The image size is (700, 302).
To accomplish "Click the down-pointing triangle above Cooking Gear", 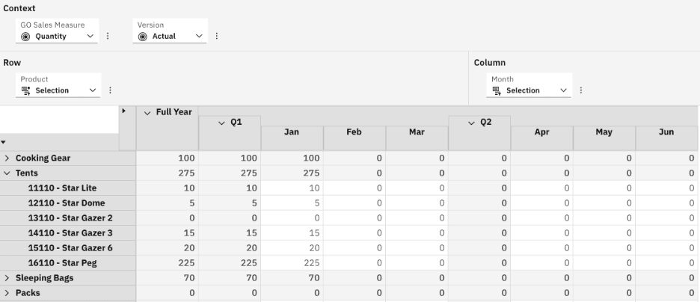I will click(x=4, y=142).
